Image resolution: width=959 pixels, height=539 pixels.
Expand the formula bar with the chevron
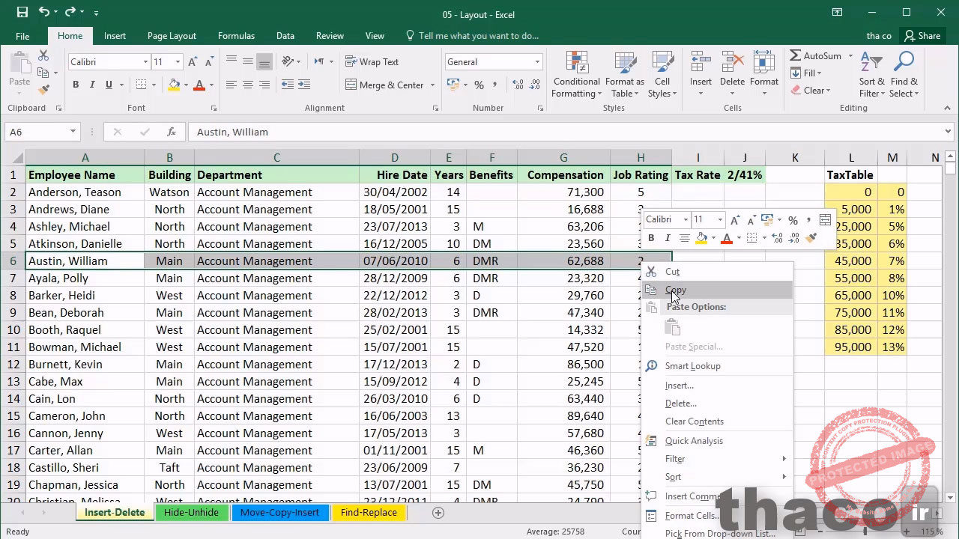pyautogui.click(x=949, y=132)
